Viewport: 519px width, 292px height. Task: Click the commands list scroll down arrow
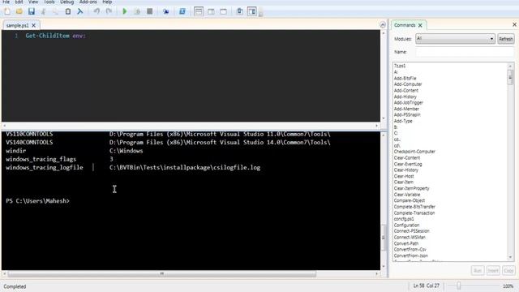pyautogui.click(x=510, y=258)
